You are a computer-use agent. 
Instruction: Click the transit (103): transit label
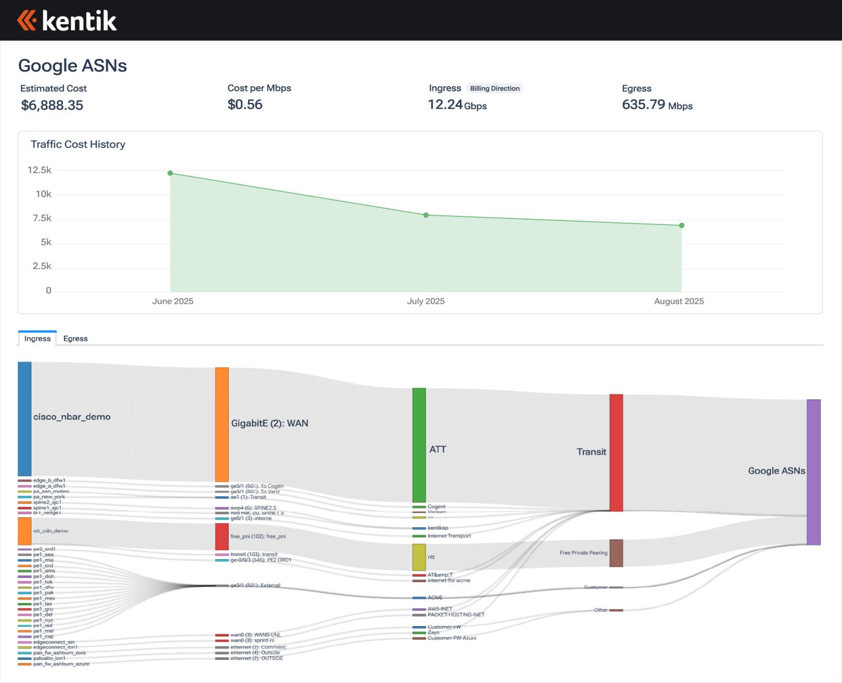254,555
